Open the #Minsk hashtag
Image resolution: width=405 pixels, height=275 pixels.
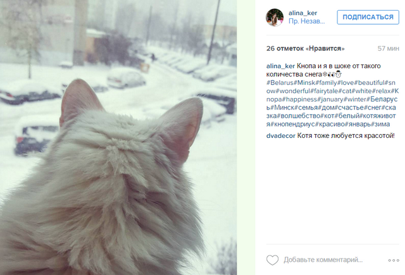pyautogui.click(x=304, y=83)
